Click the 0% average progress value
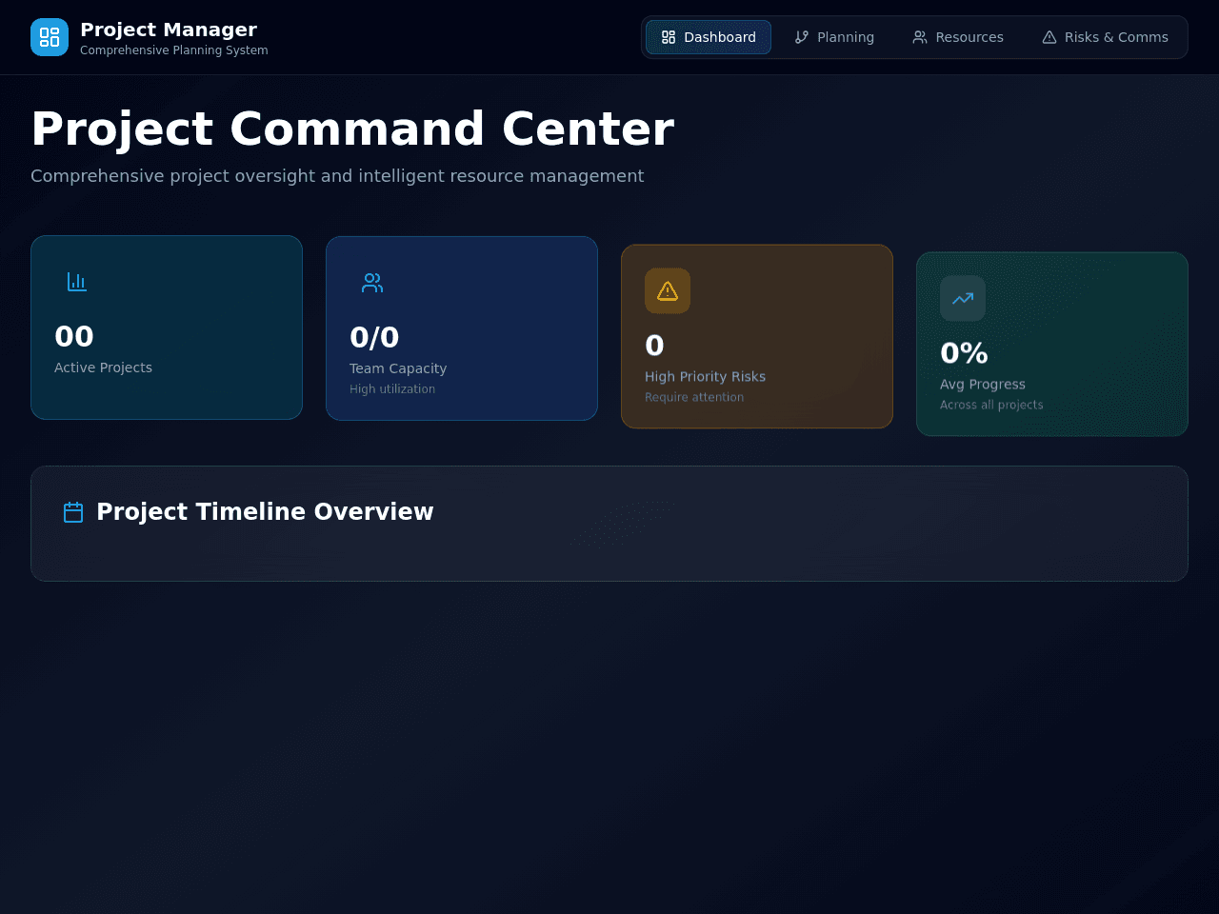Viewport: 1219px width, 914px height. [x=964, y=353]
